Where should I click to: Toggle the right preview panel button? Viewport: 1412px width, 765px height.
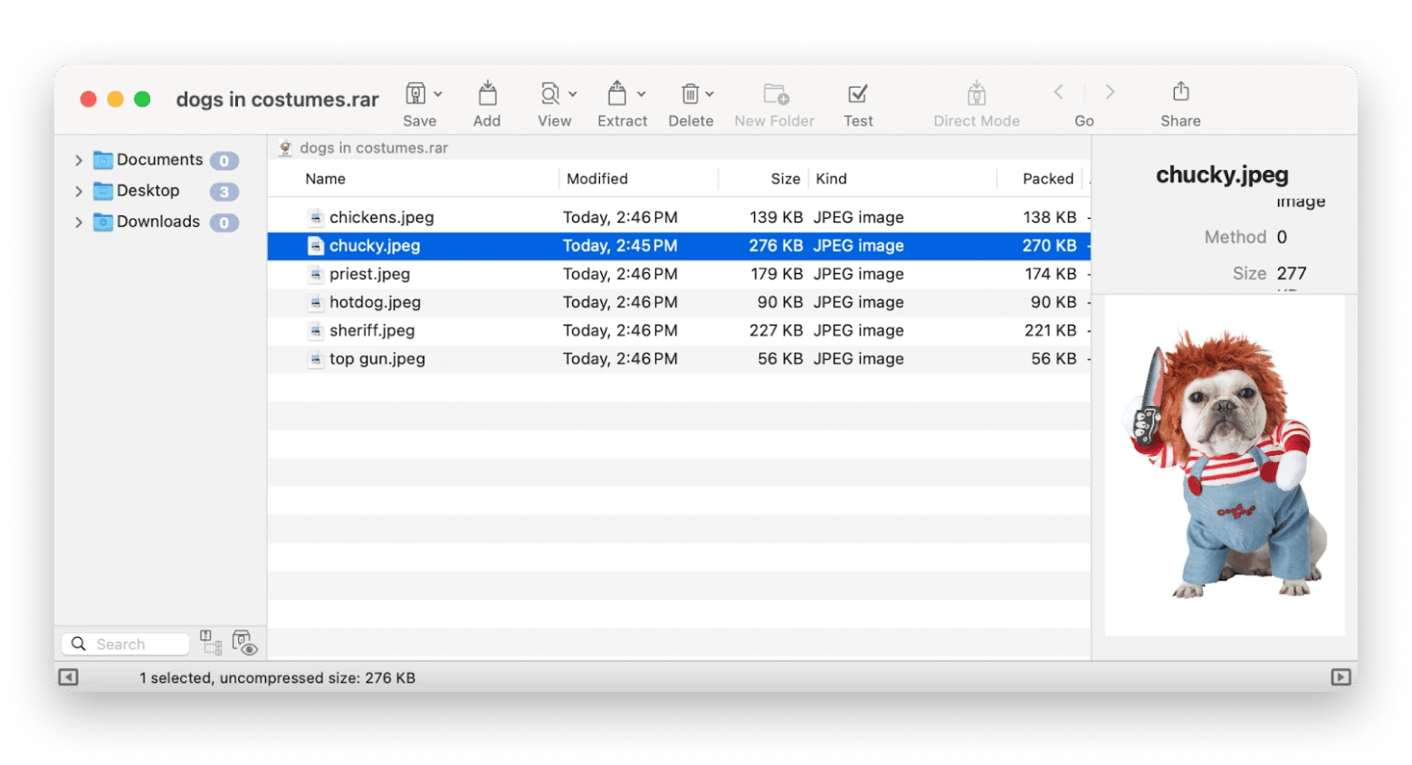click(1341, 677)
